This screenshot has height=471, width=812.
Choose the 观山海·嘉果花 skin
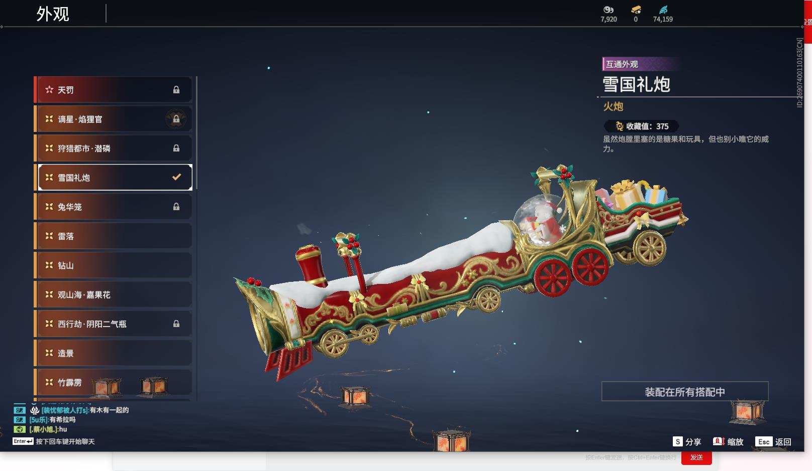[x=113, y=295]
